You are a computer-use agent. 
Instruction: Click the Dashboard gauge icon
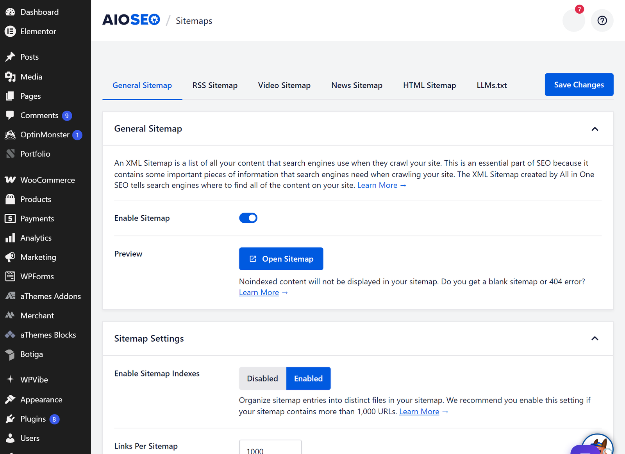(x=10, y=12)
